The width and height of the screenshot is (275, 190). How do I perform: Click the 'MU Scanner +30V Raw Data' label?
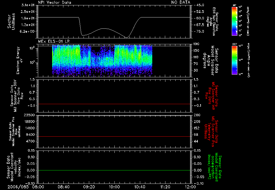(17, 96)
